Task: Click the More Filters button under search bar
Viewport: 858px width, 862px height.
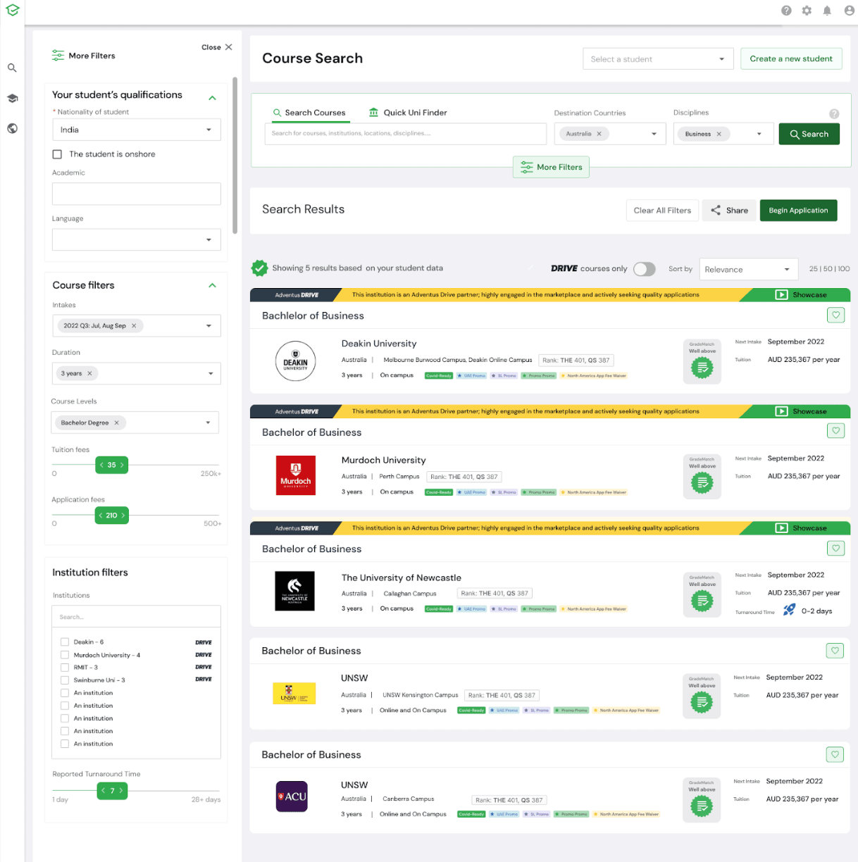Action: coord(551,167)
